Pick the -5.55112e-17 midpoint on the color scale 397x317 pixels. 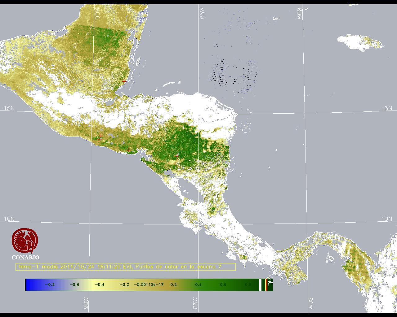pyautogui.click(x=149, y=284)
